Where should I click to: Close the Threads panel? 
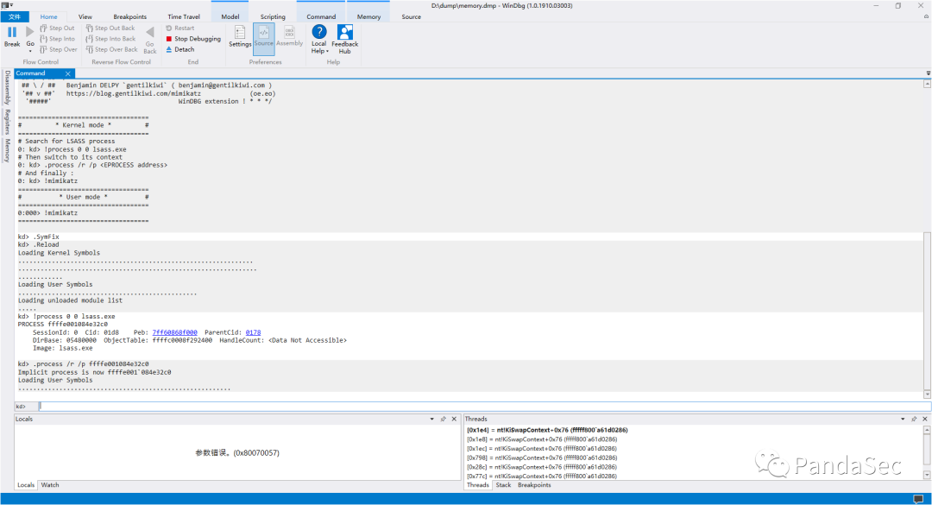(x=925, y=420)
